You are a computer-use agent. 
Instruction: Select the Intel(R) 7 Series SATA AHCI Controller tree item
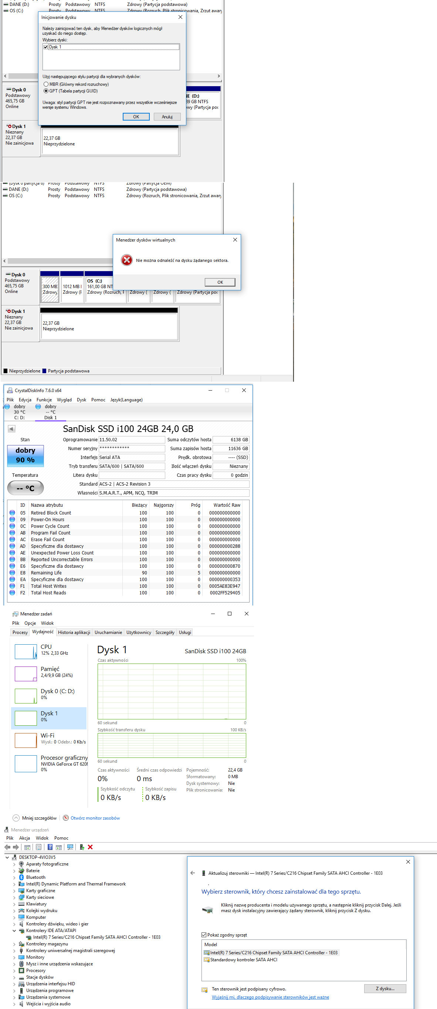96,937
